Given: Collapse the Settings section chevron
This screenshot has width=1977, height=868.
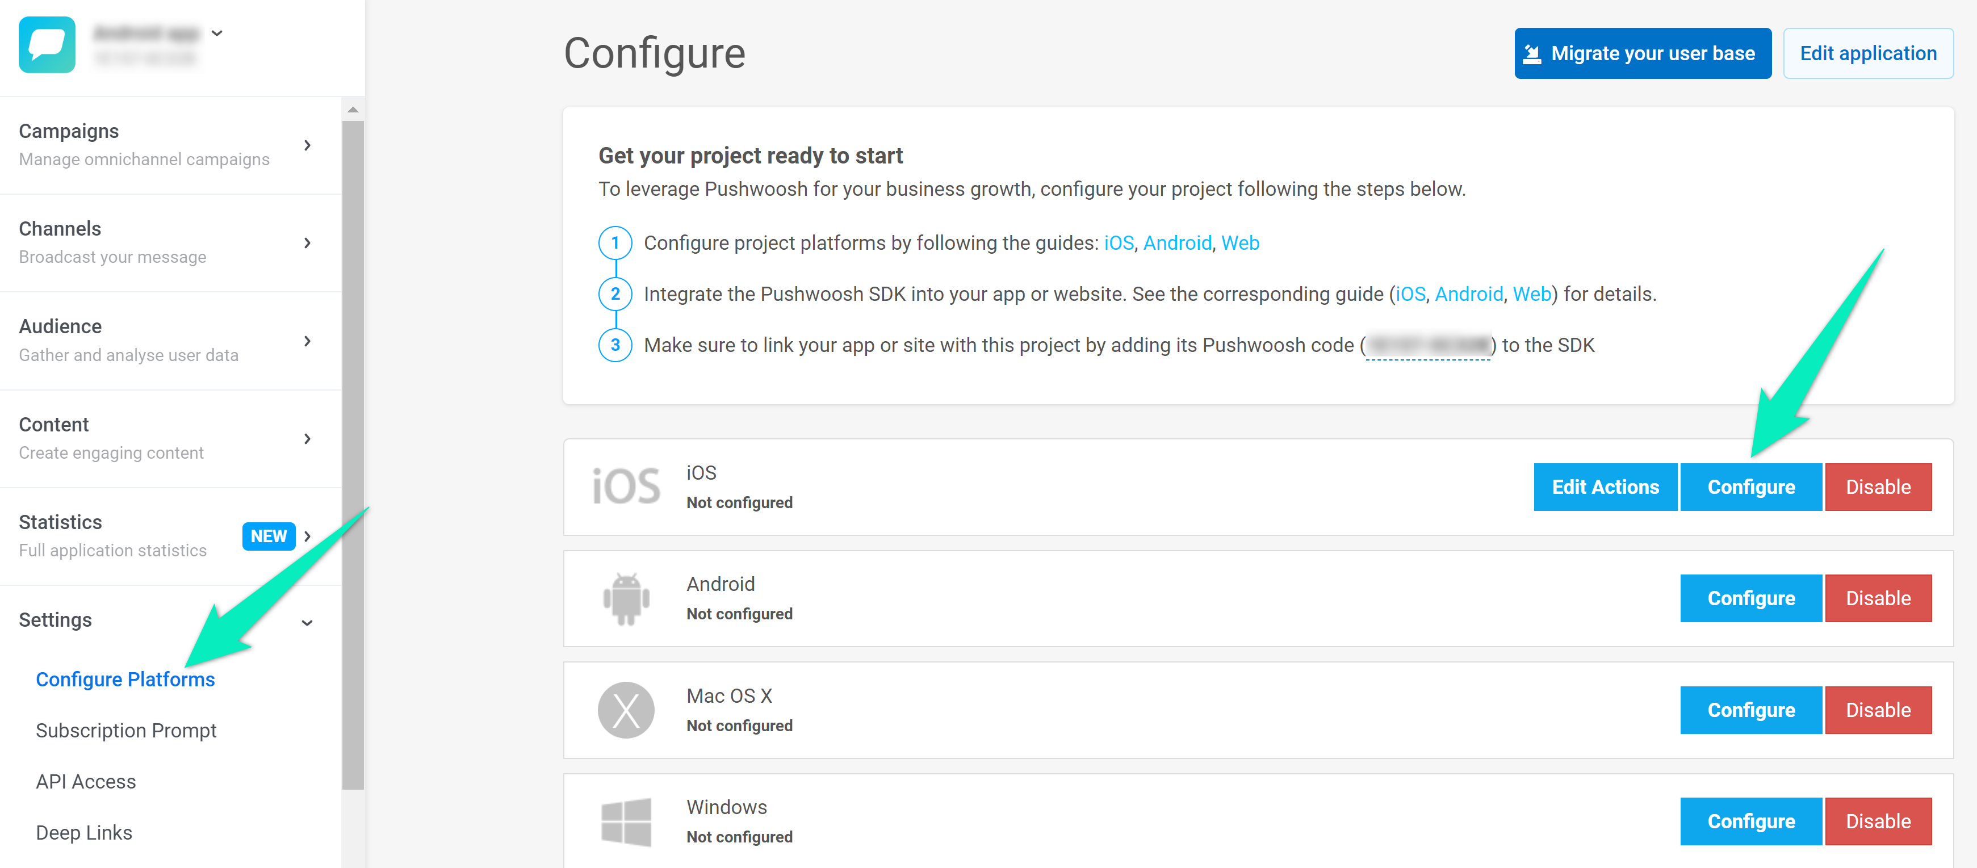Looking at the screenshot, I should pos(307,622).
